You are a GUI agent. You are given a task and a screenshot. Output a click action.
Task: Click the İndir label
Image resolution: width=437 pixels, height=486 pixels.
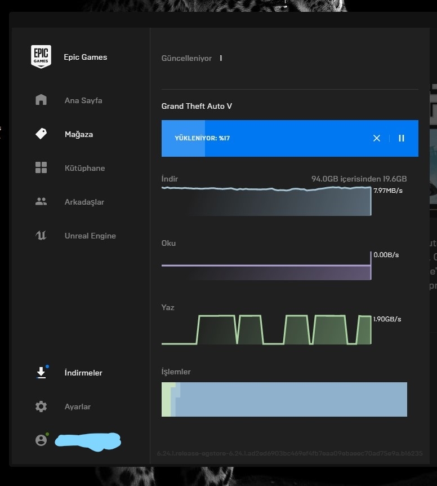pyautogui.click(x=170, y=179)
